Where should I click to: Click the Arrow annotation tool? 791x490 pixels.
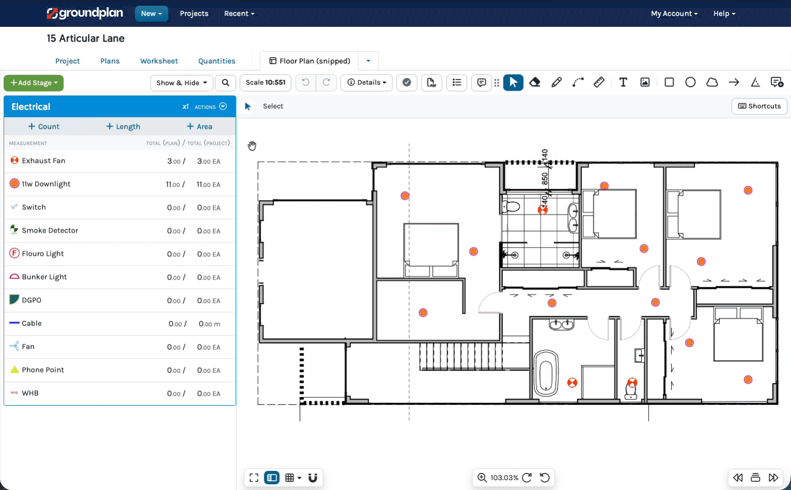pos(734,83)
